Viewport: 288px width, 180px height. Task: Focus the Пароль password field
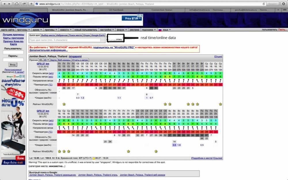point(13,60)
